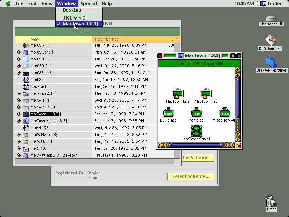Viewport: 289px width, 217px height.
Task: Open the File menu
Action: (20, 4)
